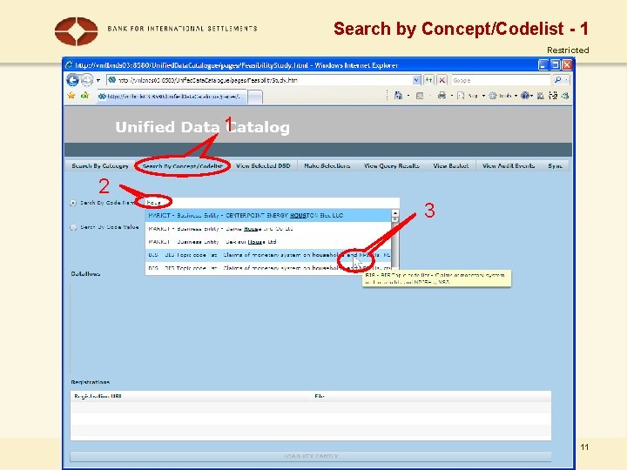Image resolution: width=627 pixels, height=470 pixels.
Task: Choose second MARKET Business Entity House suggestion
Action: pos(268,229)
